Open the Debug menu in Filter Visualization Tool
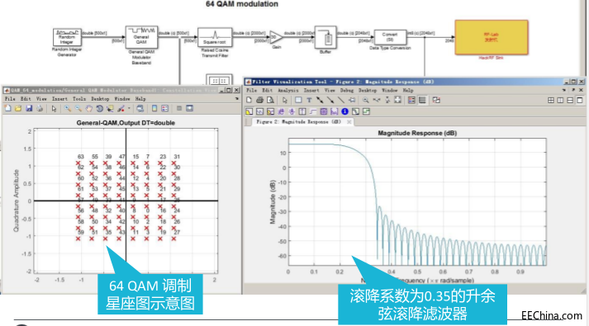Viewport: 589px width, 326px height. click(x=347, y=91)
